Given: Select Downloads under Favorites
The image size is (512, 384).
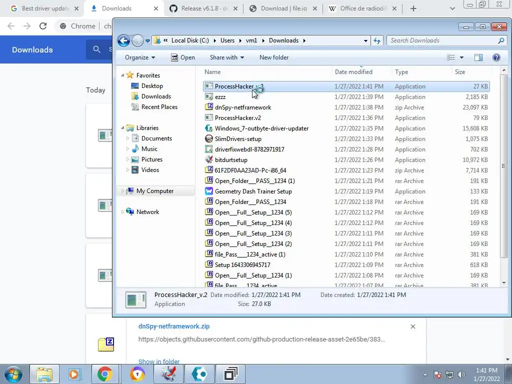Looking at the screenshot, I should click(x=156, y=96).
